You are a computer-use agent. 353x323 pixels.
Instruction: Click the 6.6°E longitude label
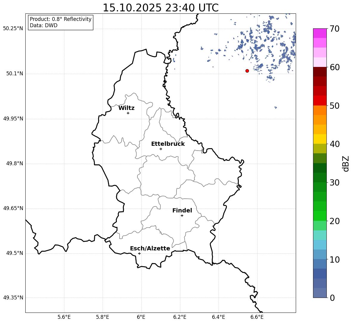coord(257,317)
